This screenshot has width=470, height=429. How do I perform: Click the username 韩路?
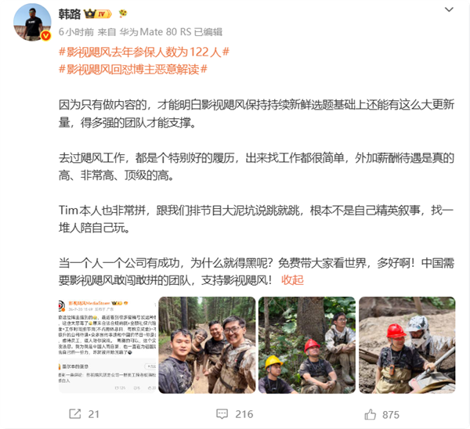tap(70, 14)
